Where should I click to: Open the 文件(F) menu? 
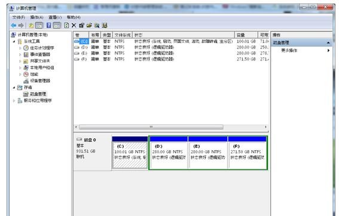tap(19, 17)
